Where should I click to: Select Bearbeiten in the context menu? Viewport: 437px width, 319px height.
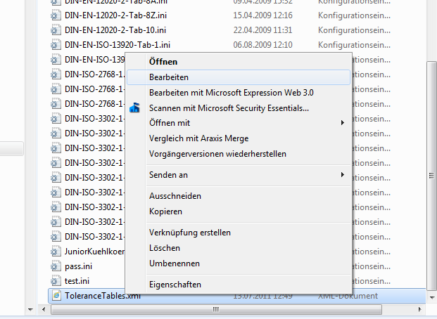coord(239,77)
